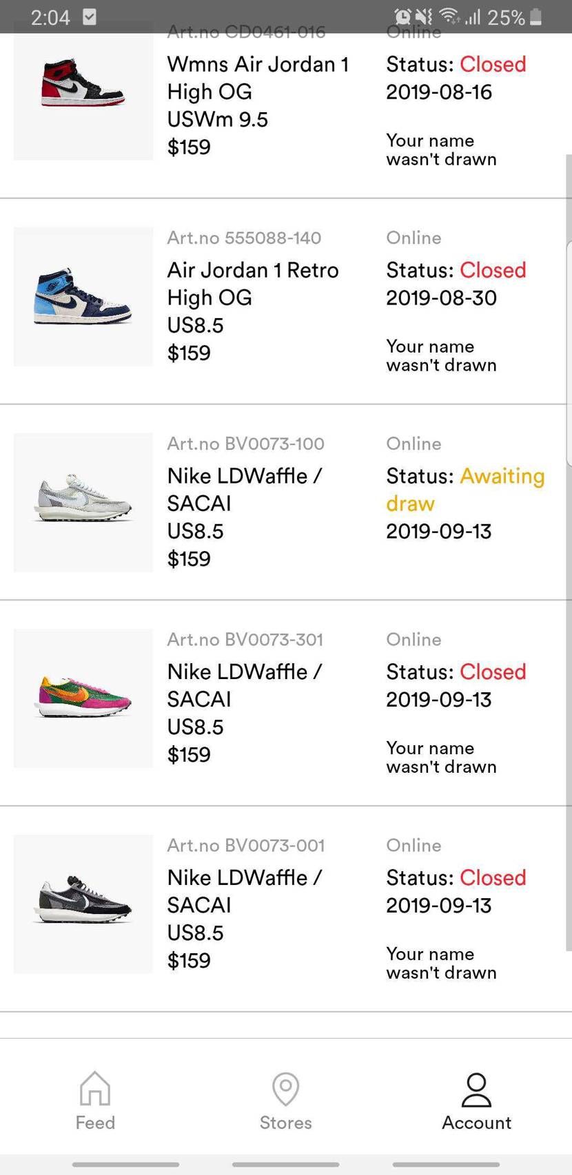572x1175 pixels.
Task: Click the vertical scrollbar on right edge
Action: 569,551
